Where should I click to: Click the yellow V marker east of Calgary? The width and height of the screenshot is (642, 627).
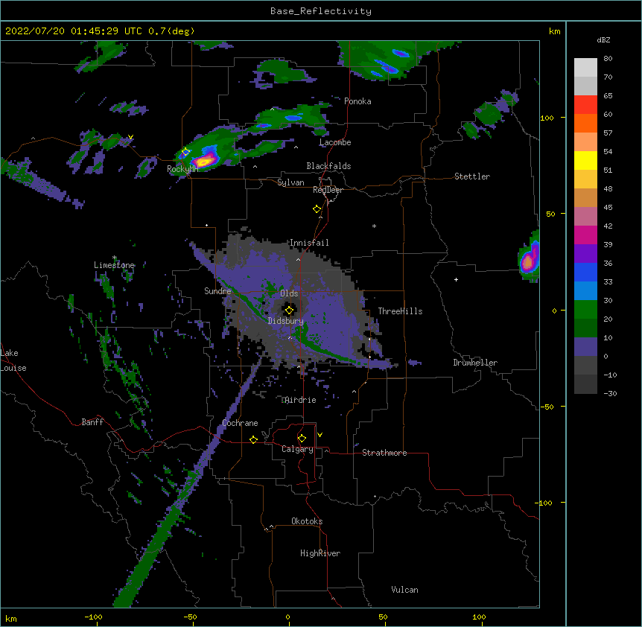tap(320, 435)
